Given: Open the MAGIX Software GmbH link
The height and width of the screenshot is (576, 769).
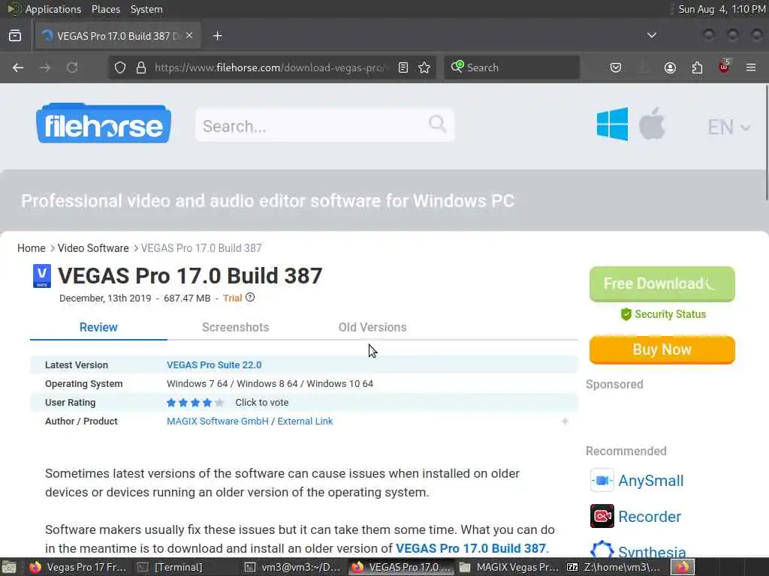Looking at the screenshot, I should click(218, 421).
